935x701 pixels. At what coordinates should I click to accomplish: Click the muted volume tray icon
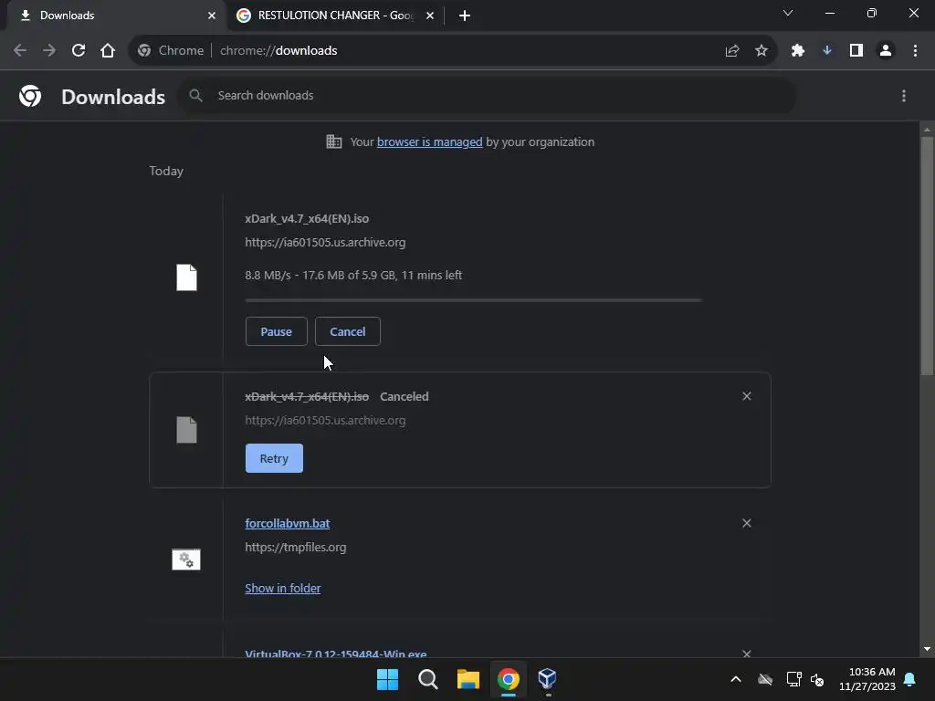tap(817, 679)
